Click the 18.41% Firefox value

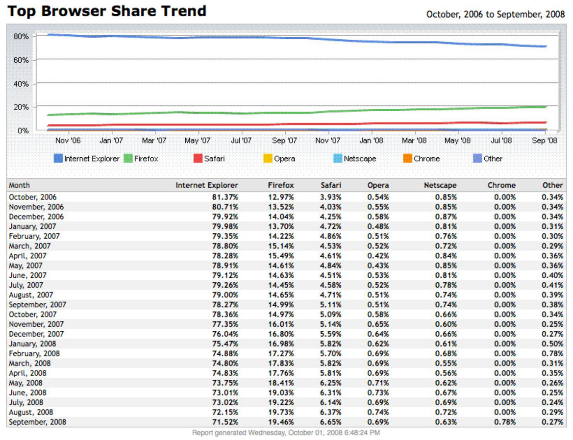(281, 383)
